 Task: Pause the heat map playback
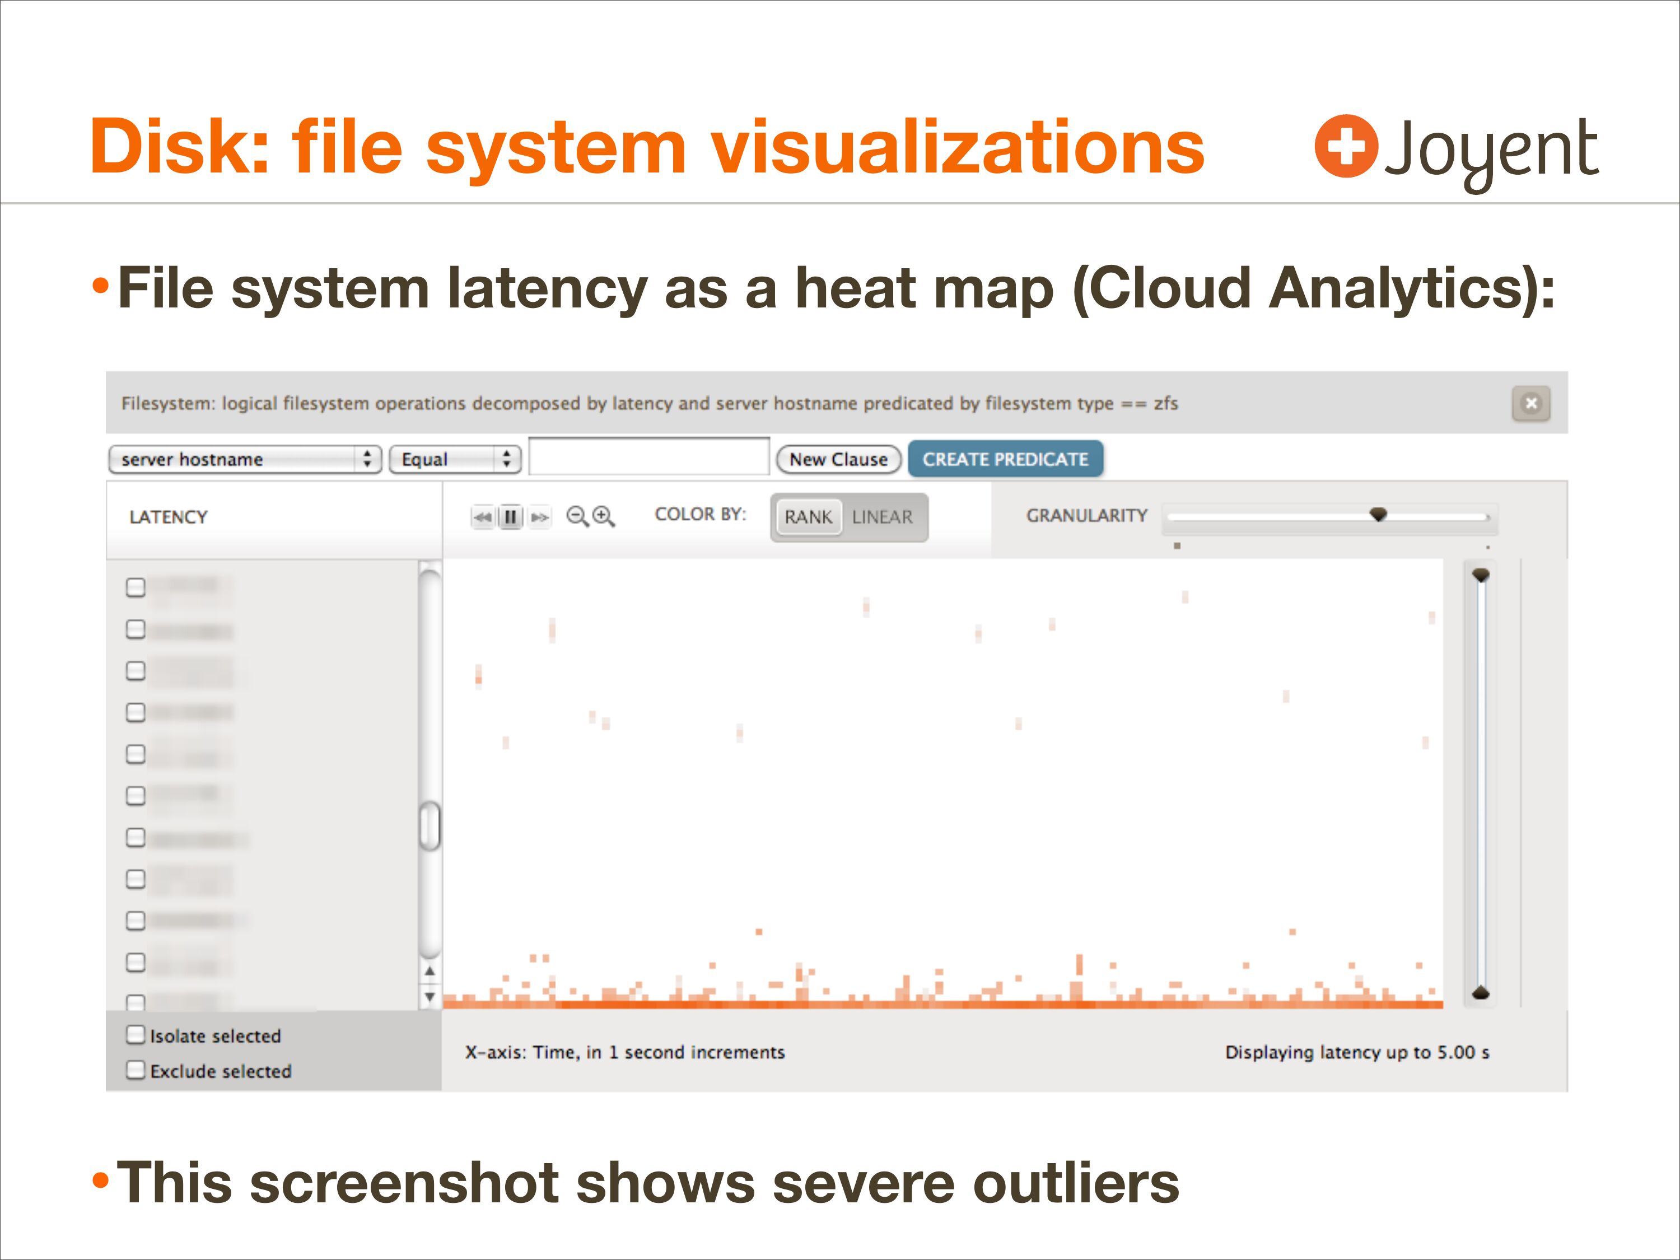(510, 517)
